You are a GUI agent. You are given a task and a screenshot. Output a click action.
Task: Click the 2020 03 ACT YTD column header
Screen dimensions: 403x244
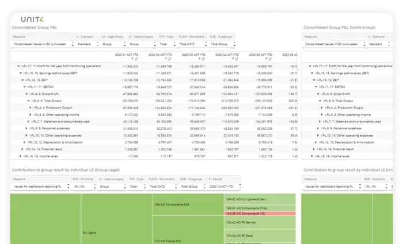(193, 55)
